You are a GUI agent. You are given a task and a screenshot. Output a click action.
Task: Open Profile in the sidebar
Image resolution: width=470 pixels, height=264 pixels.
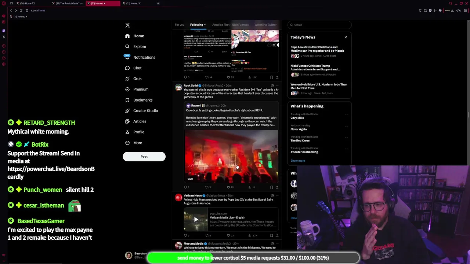135,132
